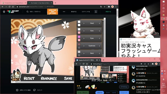The image size is (167, 94).
Task: Open Chrome profile avatar in DeviantArt window
Action: click(112, 7)
